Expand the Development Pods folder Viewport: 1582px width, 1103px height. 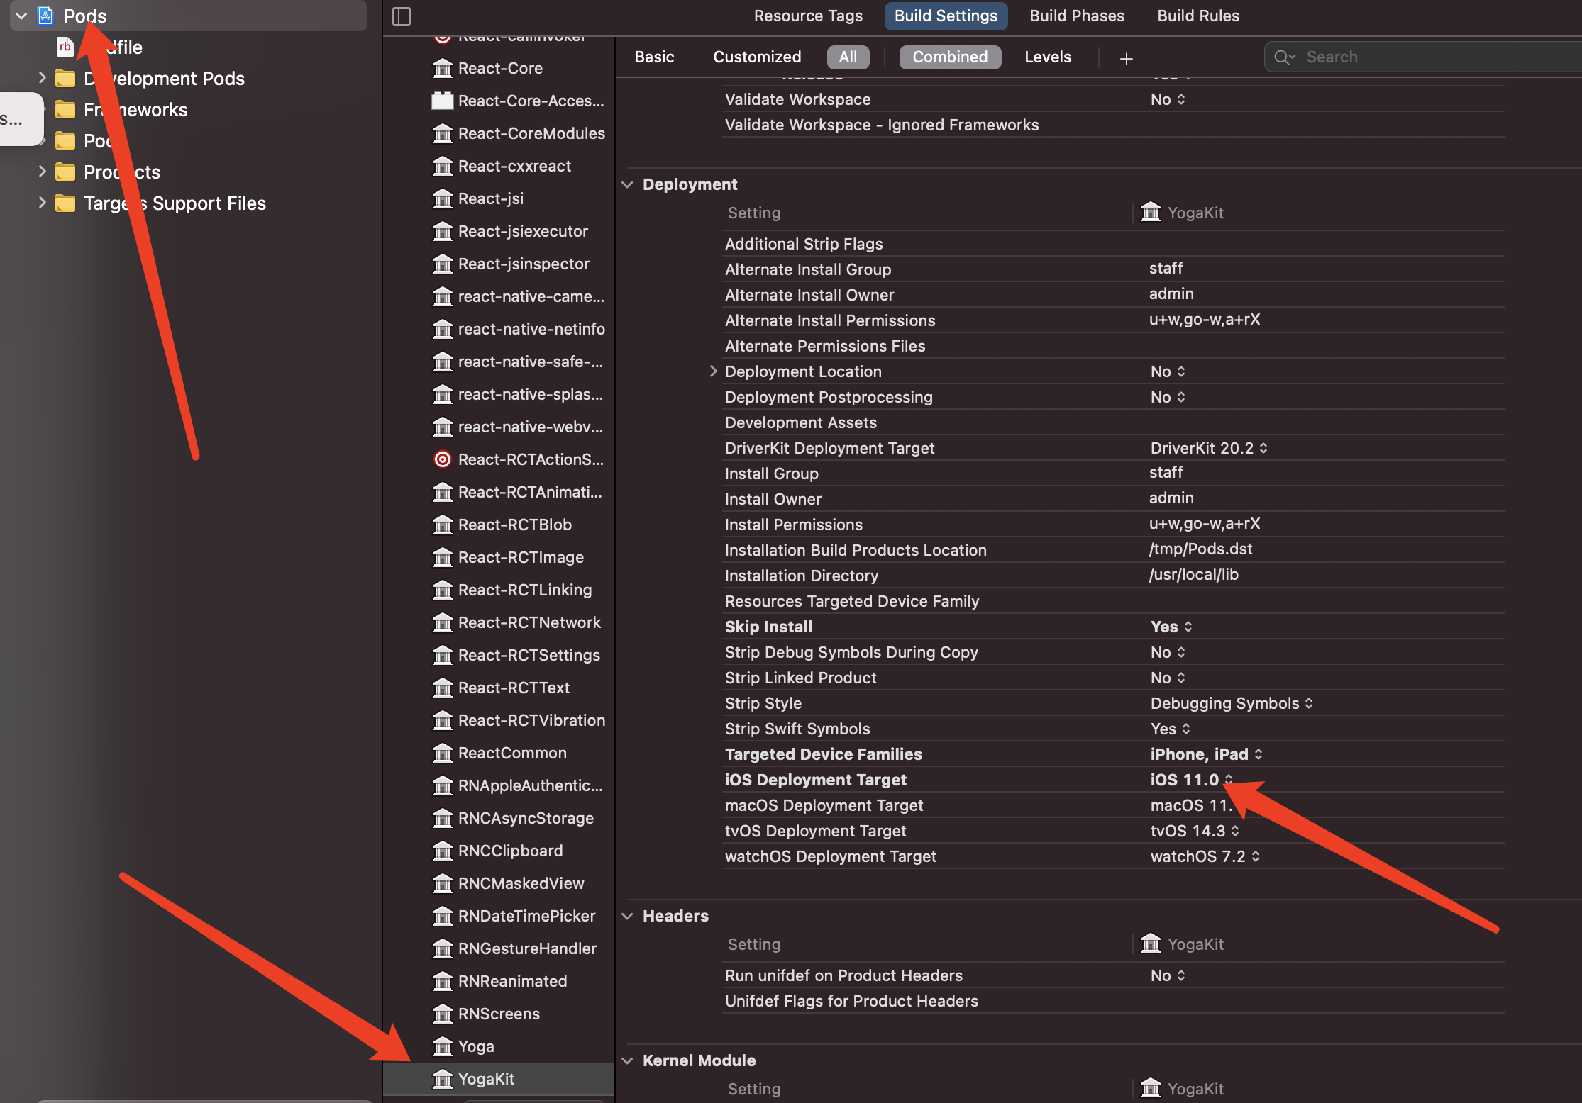41,77
